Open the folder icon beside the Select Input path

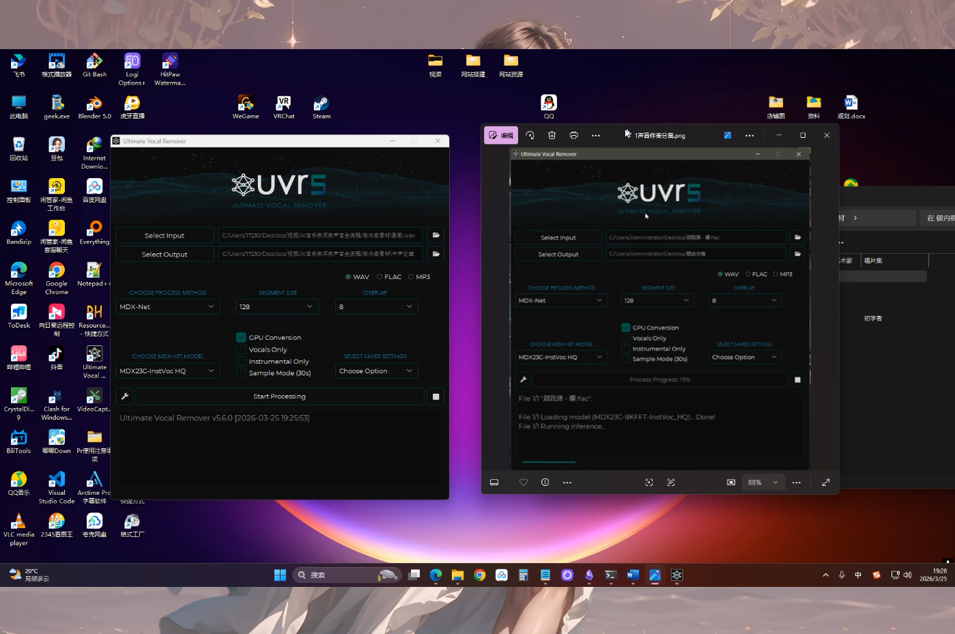436,235
